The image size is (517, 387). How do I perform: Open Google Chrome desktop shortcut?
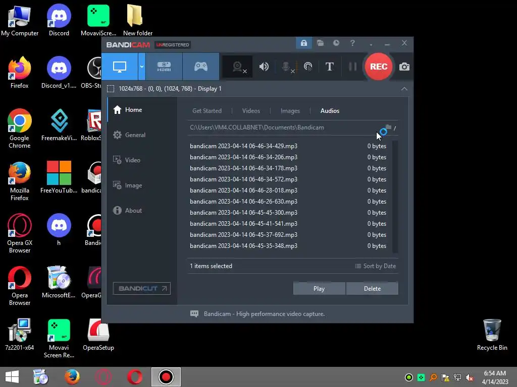20,129
